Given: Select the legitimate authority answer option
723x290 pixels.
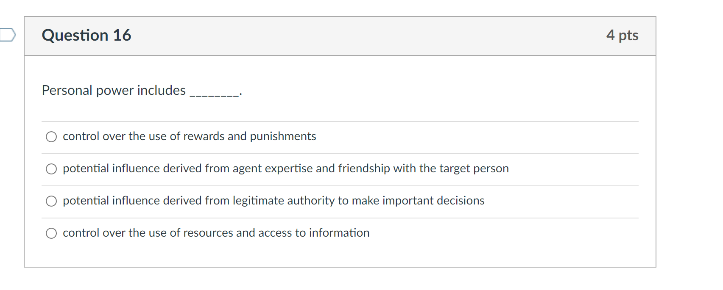Looking at the screenshot, I should [x=273, y=201].
